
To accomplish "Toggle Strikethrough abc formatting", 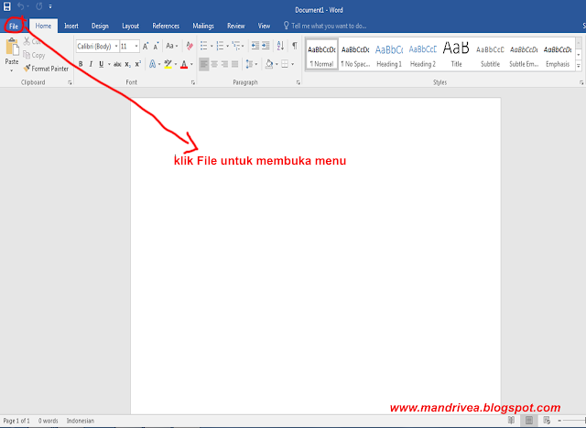I will click(117, 64).
